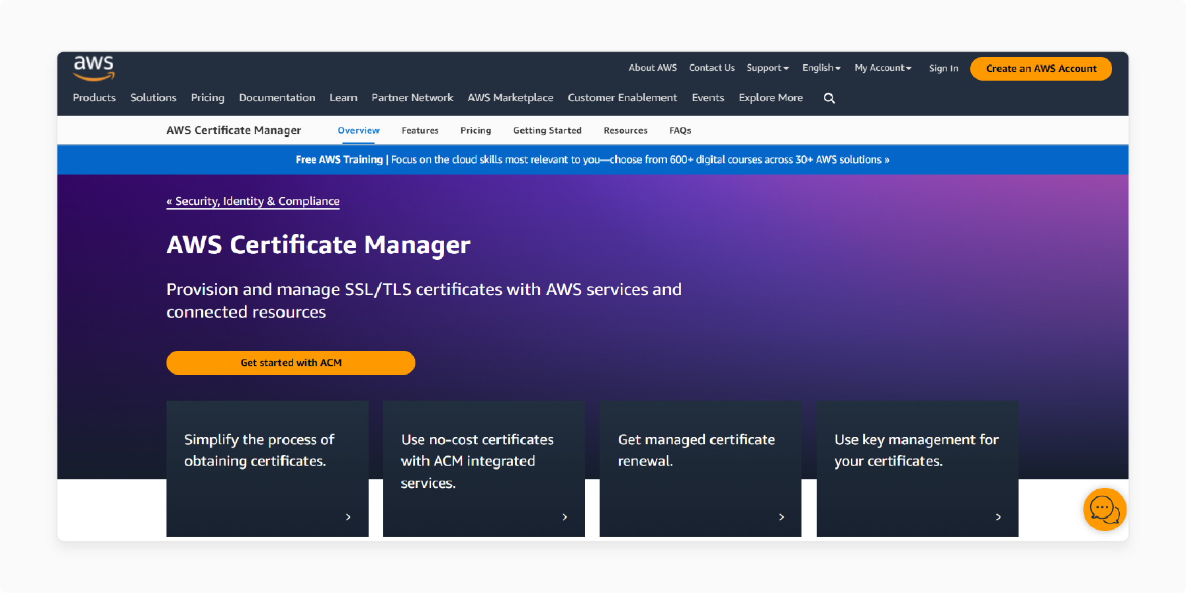Click the AWS logo
The width and height of the screenshot is (1186, 593).
click(x=93, y=68)
